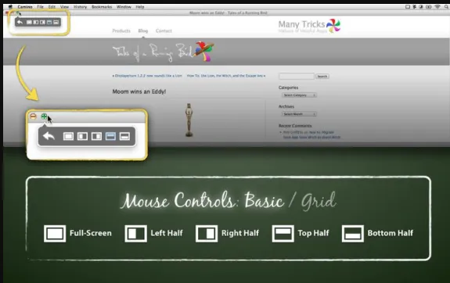
Task: Pick the bottom half layout icon in zoomed popup
Action: pyautogui.click(x=124, y=137)
